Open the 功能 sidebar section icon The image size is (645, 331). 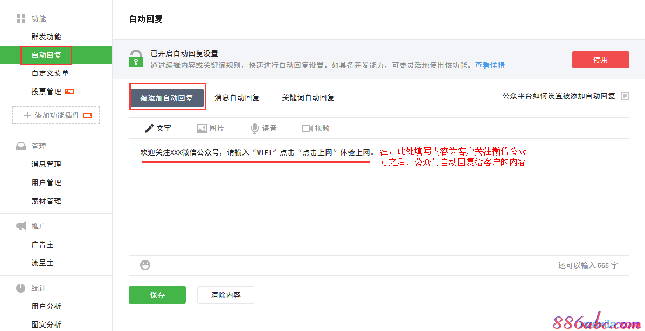[x=20, y=18]
